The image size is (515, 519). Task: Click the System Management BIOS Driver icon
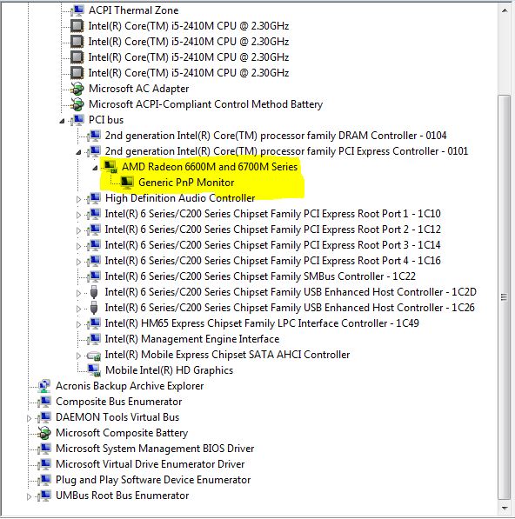click(44, 449)
